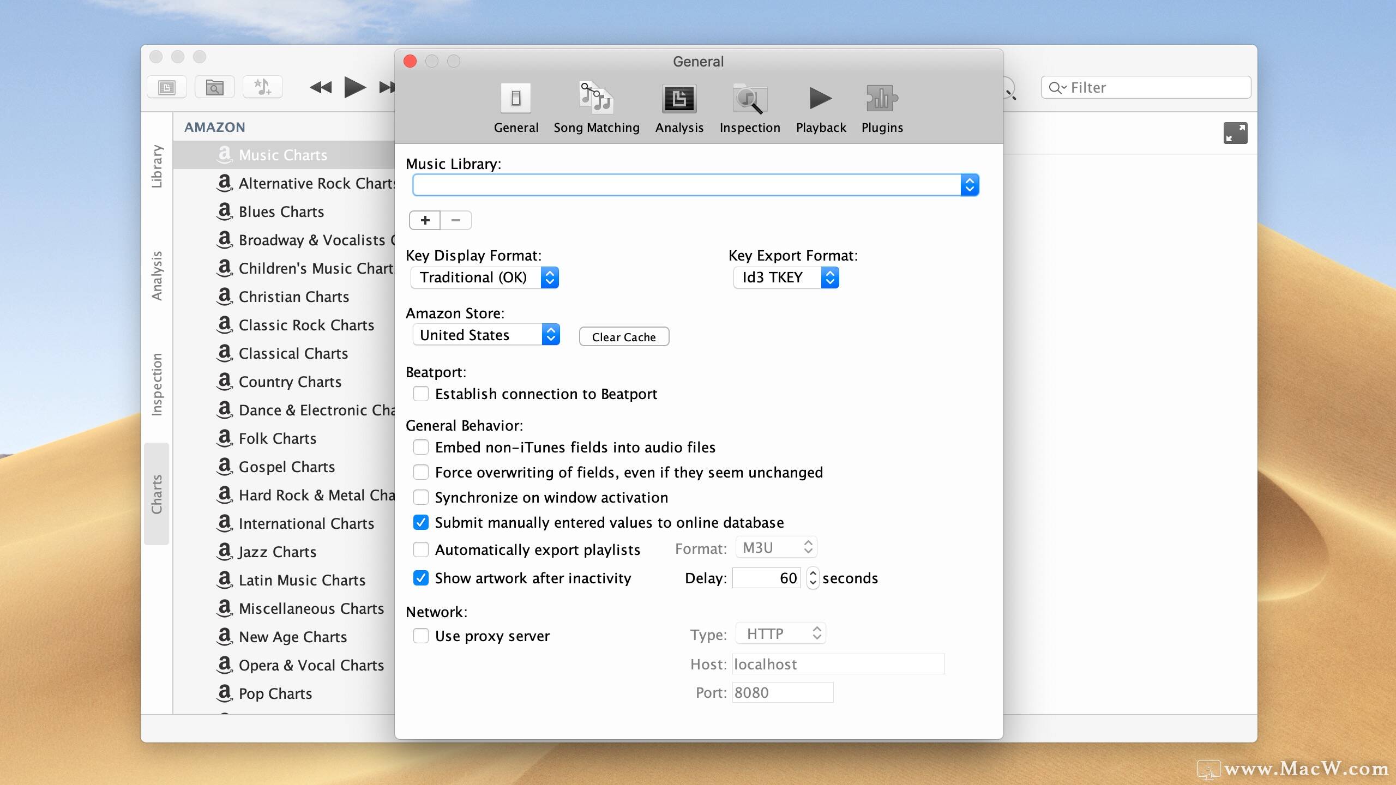The height and width of the screenshot is (785, 1396).
Task: Switch to the Charts sidebar tab
Action: (x=157, y=494)
